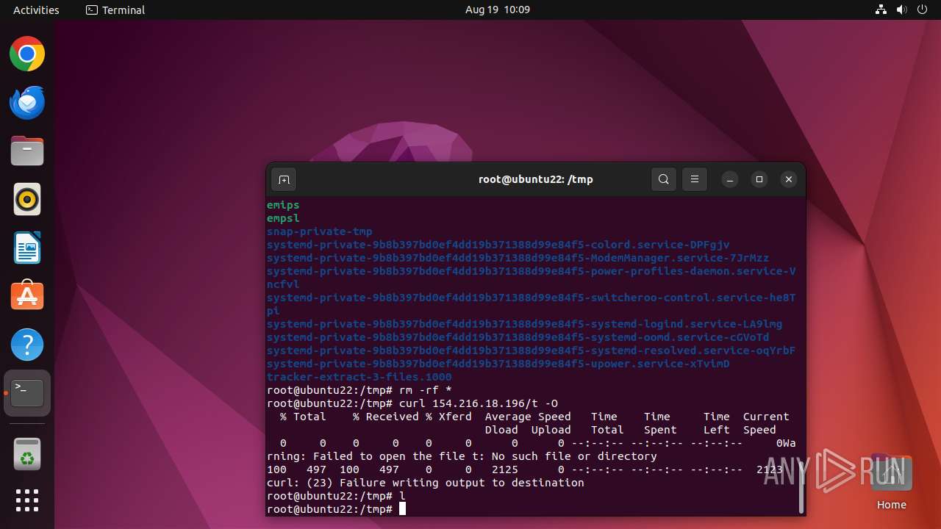This screenshot has height=529, width=941.
Task: Maximize the terminal window
Action: (x=759, y=179)
